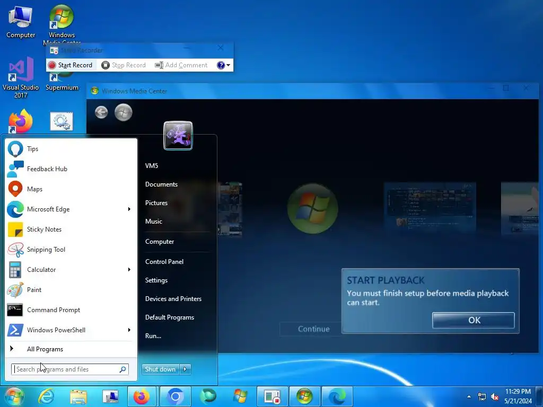Open Devices and Printers
543x407 pixels.
click(x=173, y=299)
